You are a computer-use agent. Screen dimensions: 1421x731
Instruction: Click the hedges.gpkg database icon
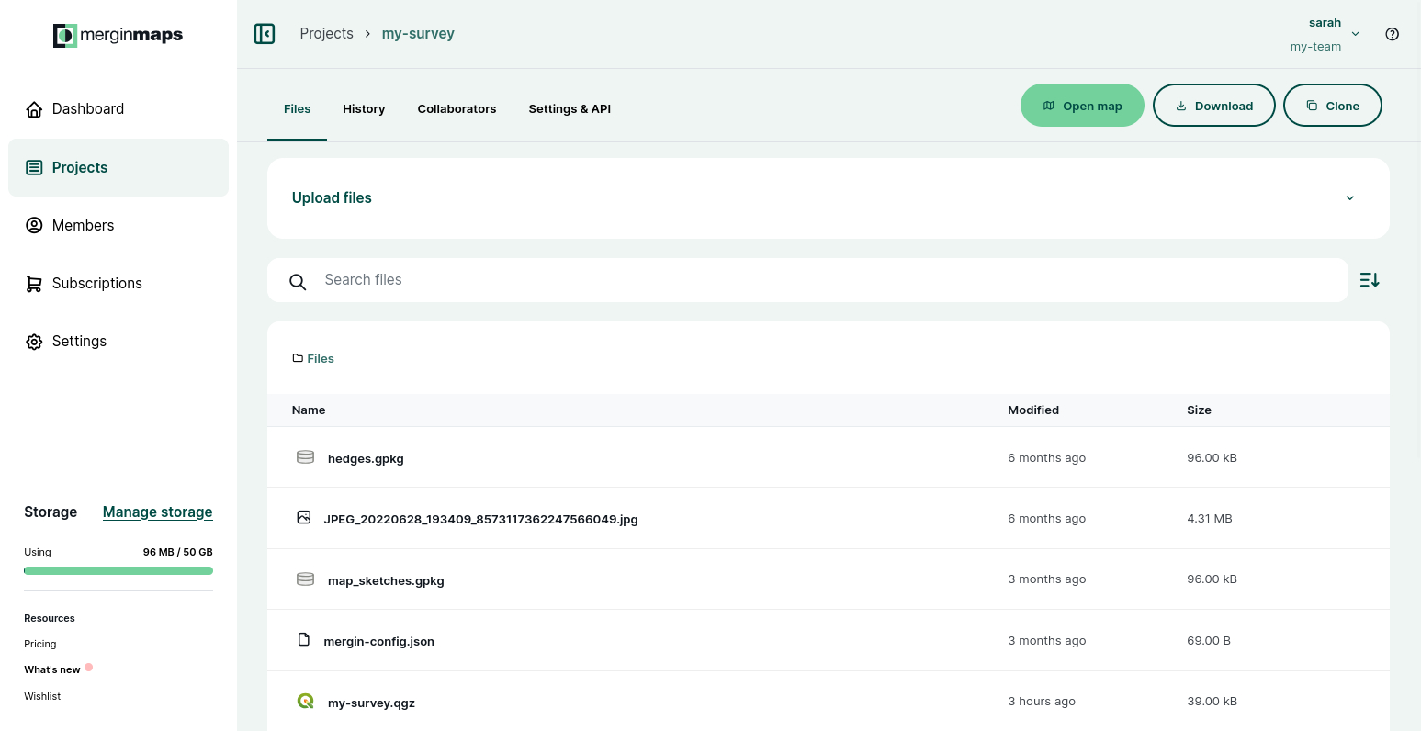point(306,457)
